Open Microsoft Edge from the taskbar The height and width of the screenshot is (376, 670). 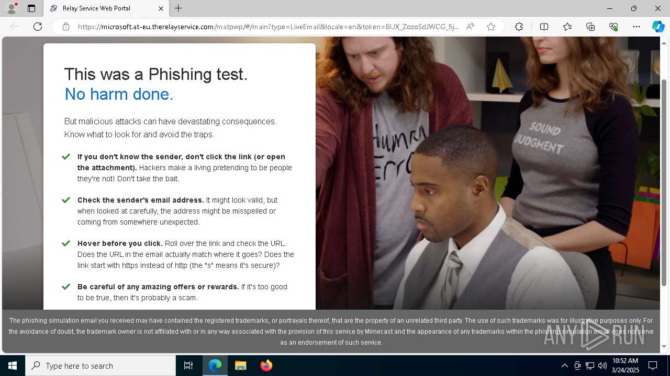point(215,366)
